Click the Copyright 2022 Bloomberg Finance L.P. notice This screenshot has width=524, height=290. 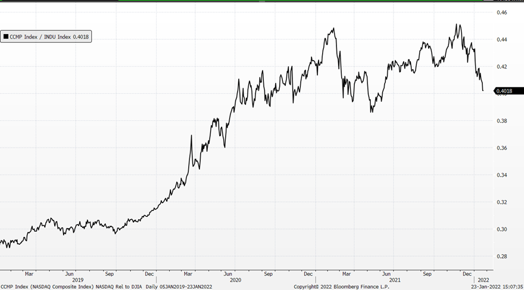click(x=342, y=286)
